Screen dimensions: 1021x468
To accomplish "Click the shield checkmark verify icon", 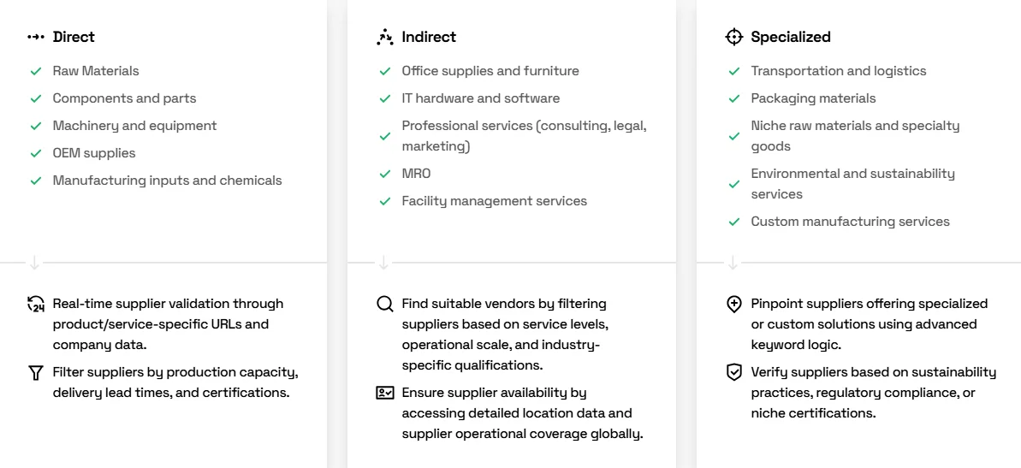I will (733, 373).
